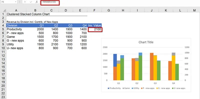This screenshot has height=99, width=200.
Task: Click the green bar in Q4 cluster
Action: (x=177, y=72)
